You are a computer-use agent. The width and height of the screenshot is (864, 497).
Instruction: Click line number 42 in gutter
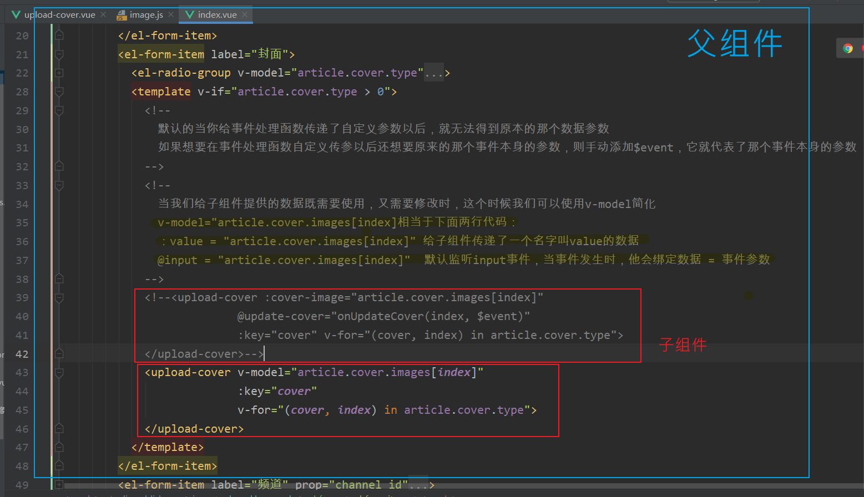(22, 354)
